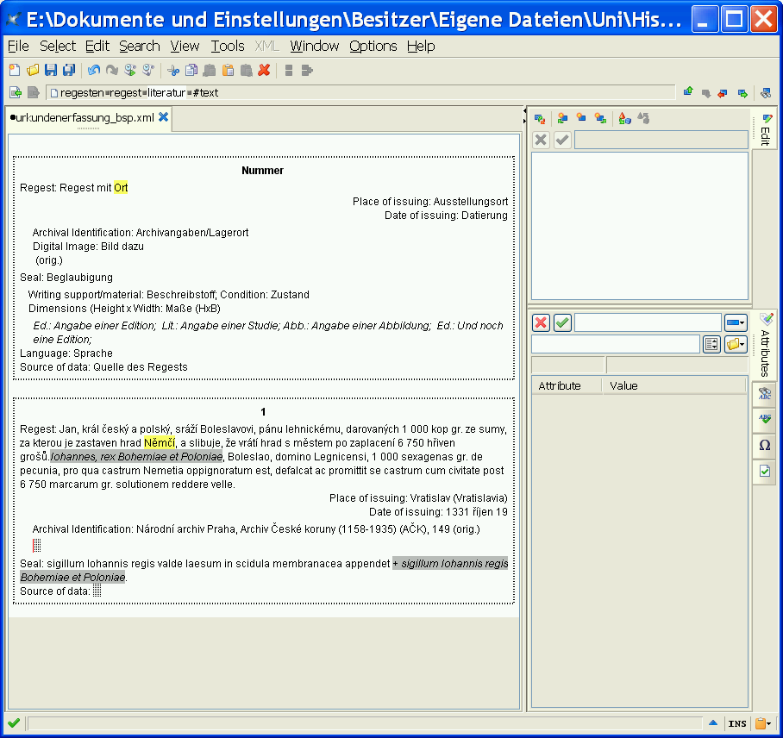The height and width of the screenshot is (738, 783).
Task: Open the Select menu
Action: tap(58, 46)
